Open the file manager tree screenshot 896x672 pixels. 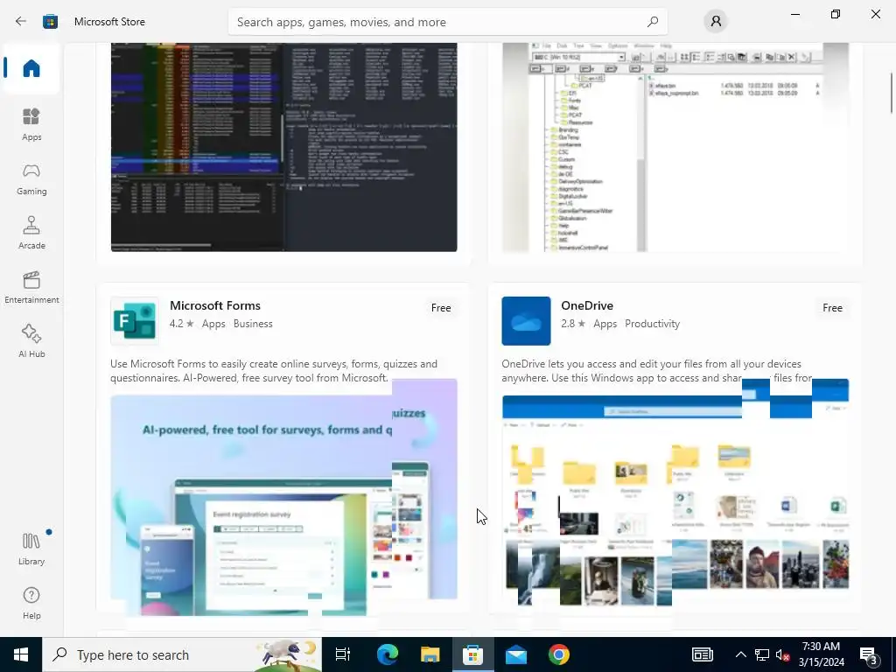(675, 147)
